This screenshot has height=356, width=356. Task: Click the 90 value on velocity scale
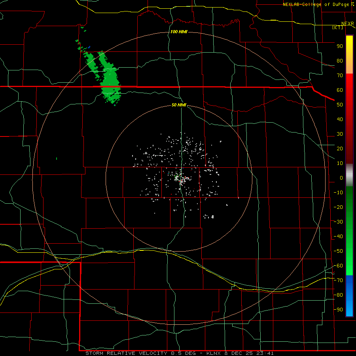click(x=340, y=46)
